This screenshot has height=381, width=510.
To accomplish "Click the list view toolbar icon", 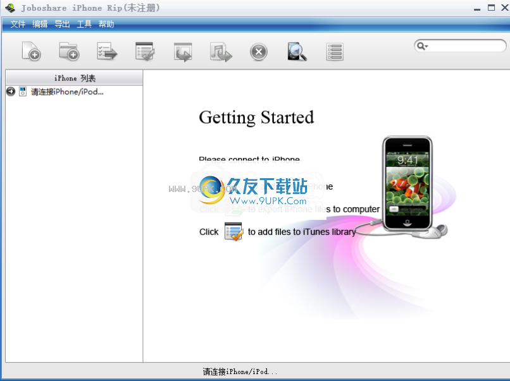I will 335,52.
